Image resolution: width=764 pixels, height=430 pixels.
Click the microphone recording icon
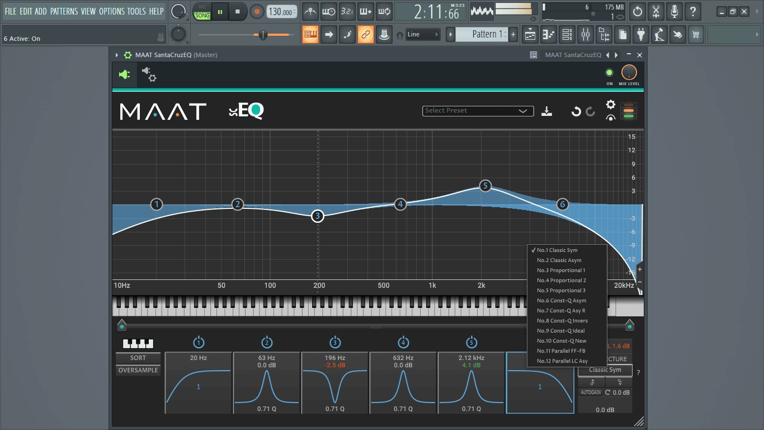(675, 11)
